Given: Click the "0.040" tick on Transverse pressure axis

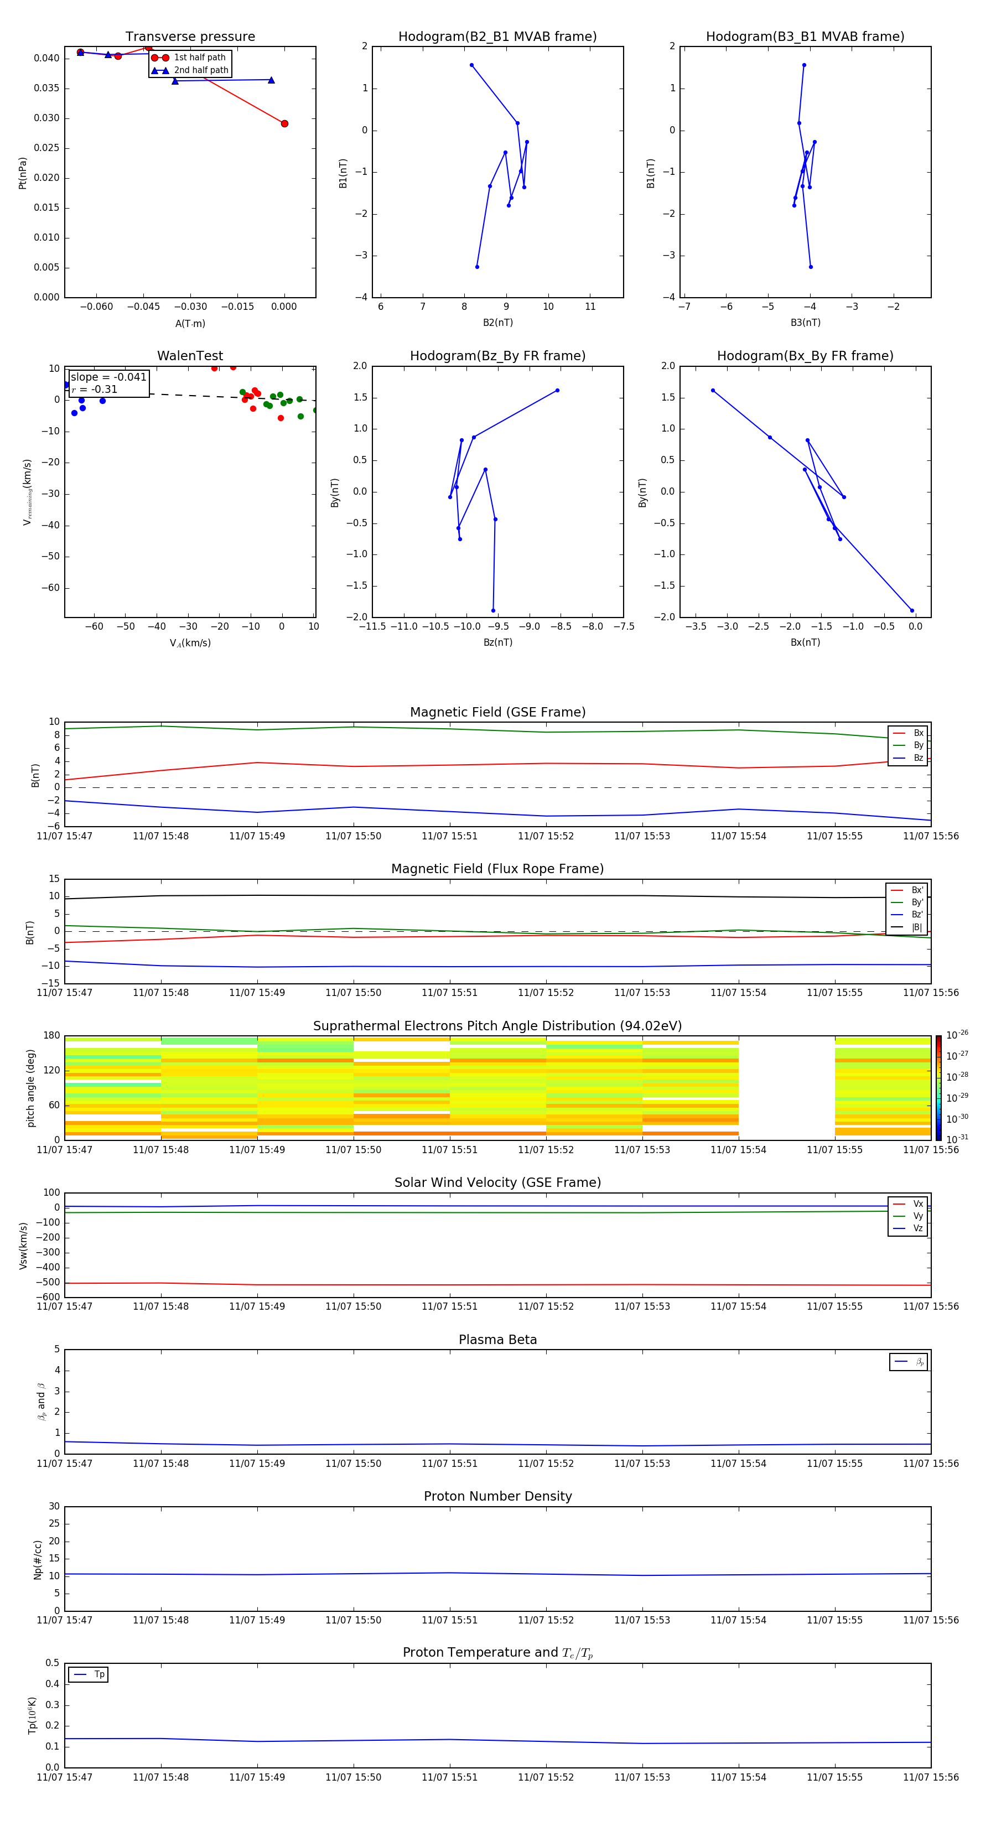Looking at the screenshot, I should [46, 58].
